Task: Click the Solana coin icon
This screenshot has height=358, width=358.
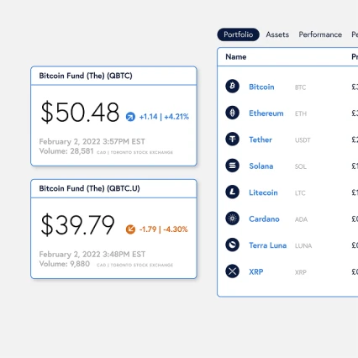Action: tap(232, 166)
